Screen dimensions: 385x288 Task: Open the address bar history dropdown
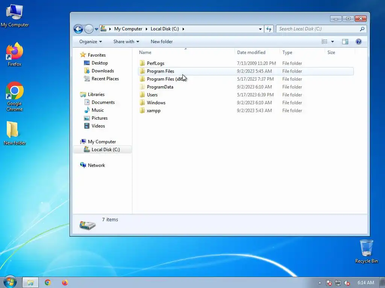(260, 29)
